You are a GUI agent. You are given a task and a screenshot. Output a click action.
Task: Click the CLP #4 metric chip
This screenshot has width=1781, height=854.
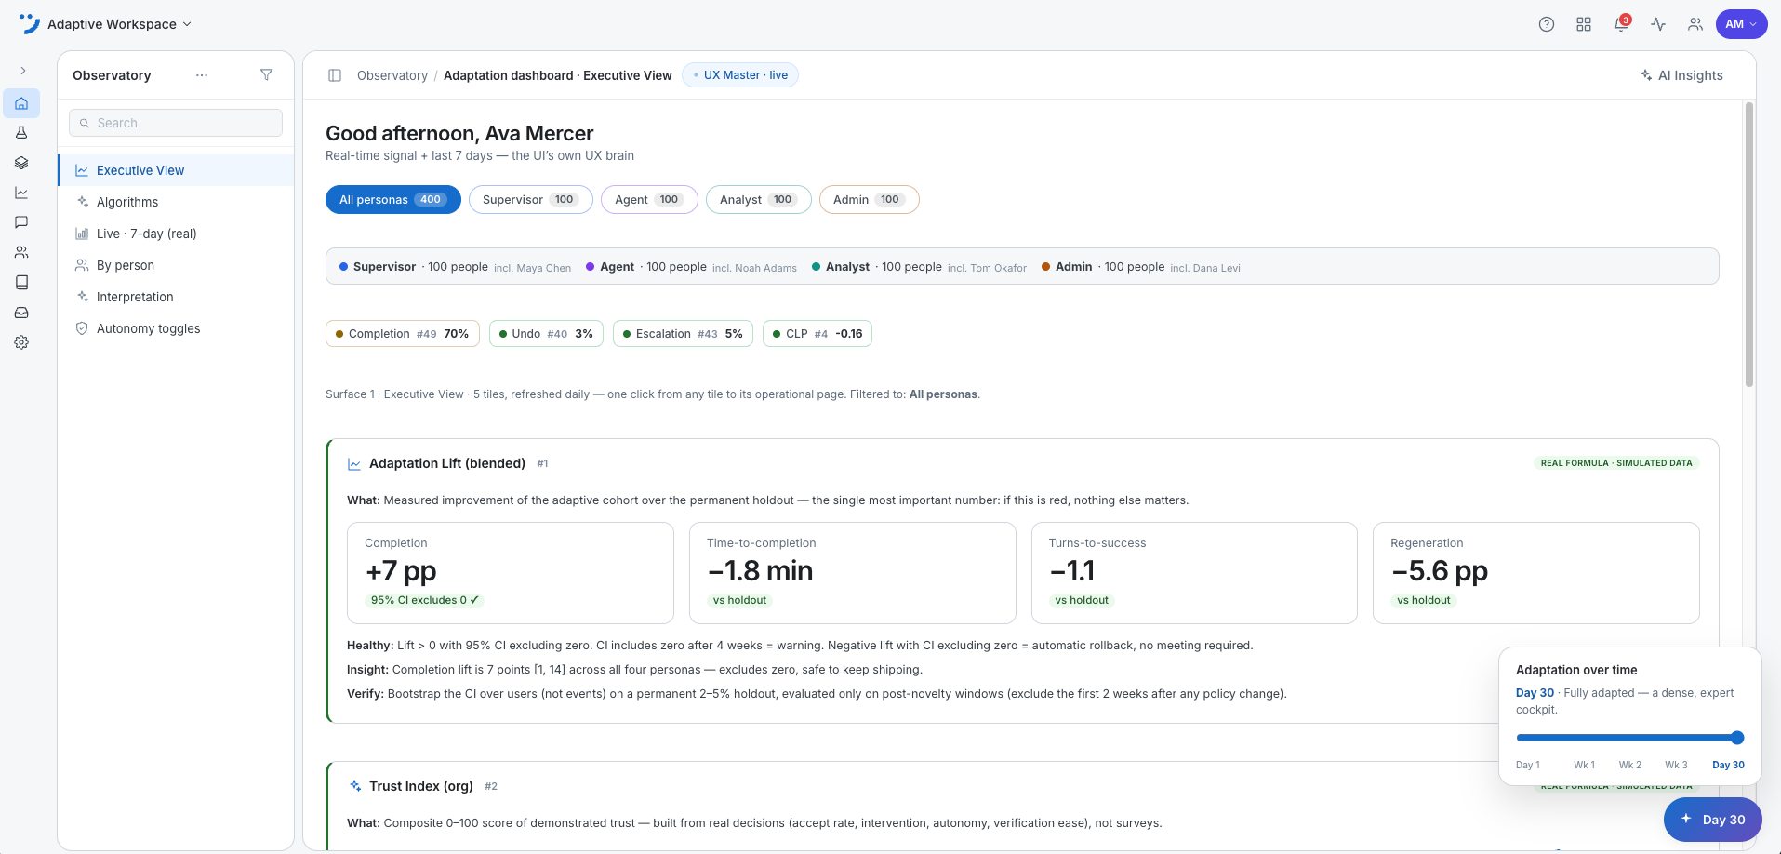(817, 334)
